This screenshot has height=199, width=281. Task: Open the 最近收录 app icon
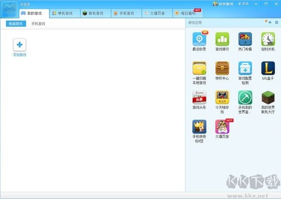199,40
